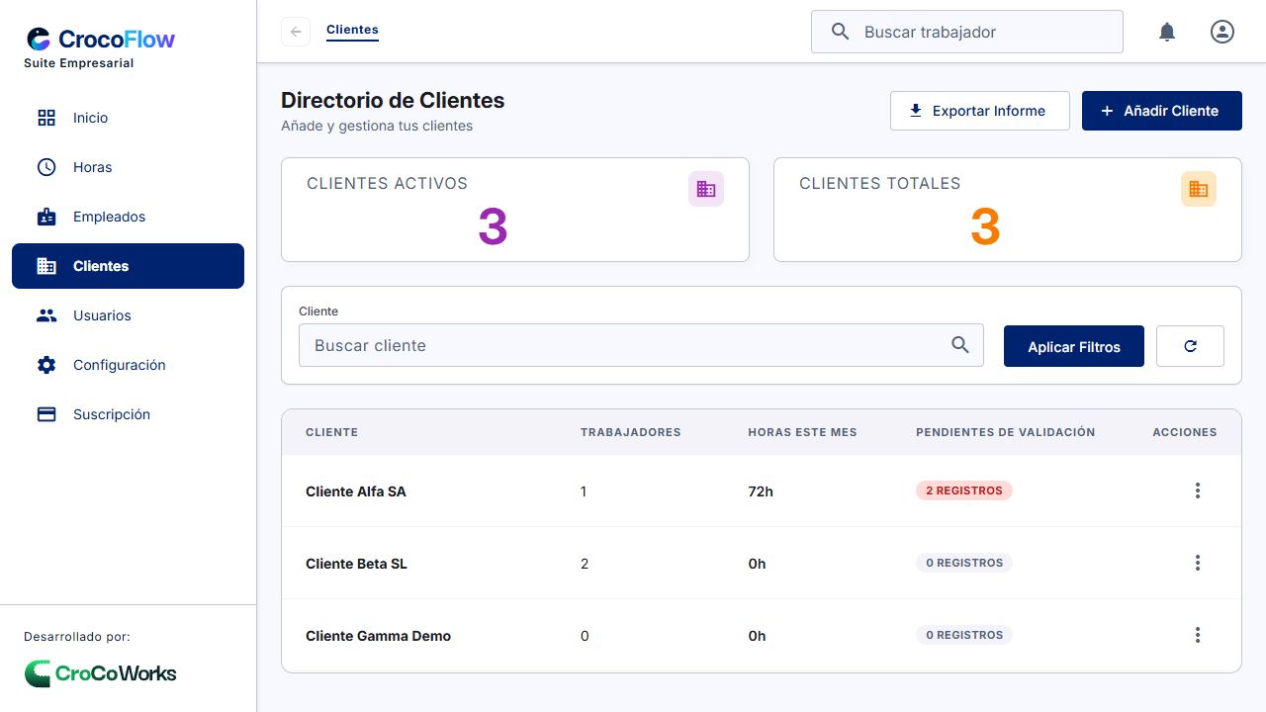Viewport: 1266px width, 712px height.
Task: Click the Añadir Cliente button
Action: [1162, 111]
